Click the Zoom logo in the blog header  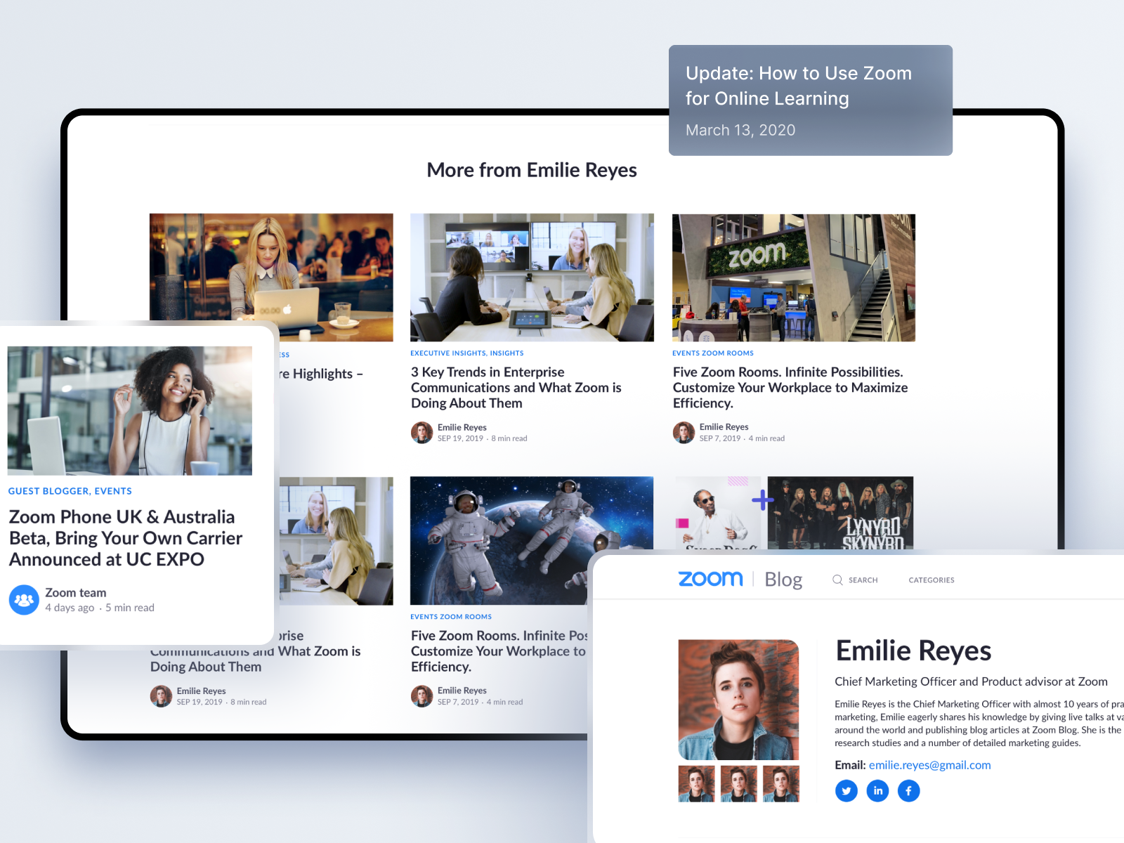pos(710,578)
